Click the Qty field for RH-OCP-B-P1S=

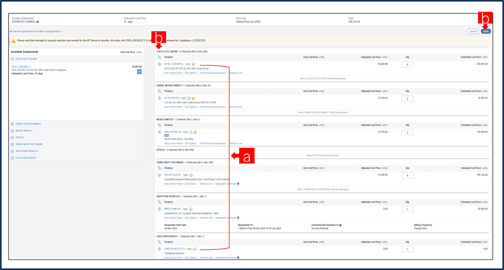click(x=407, y=175)
